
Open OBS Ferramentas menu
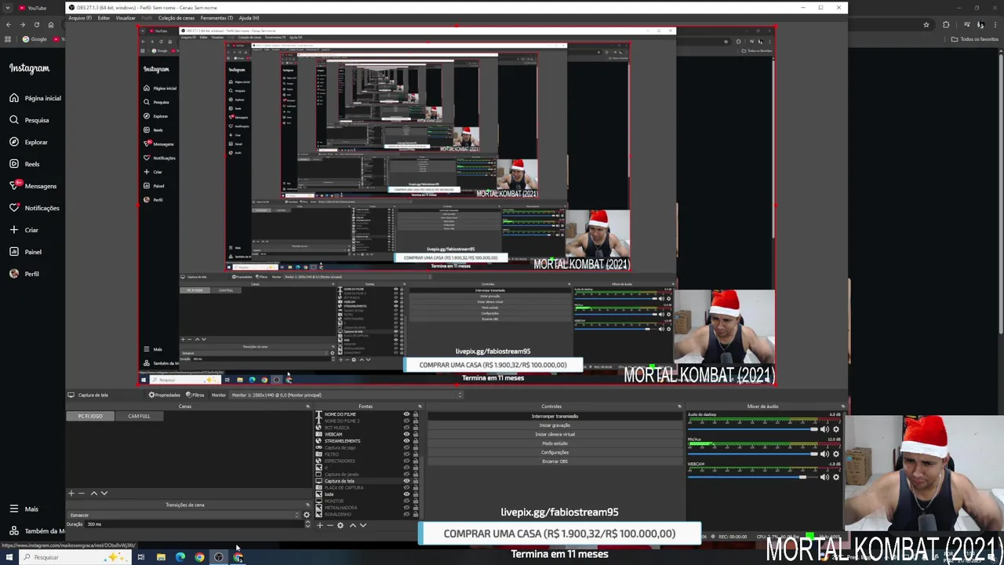[216, 18]
